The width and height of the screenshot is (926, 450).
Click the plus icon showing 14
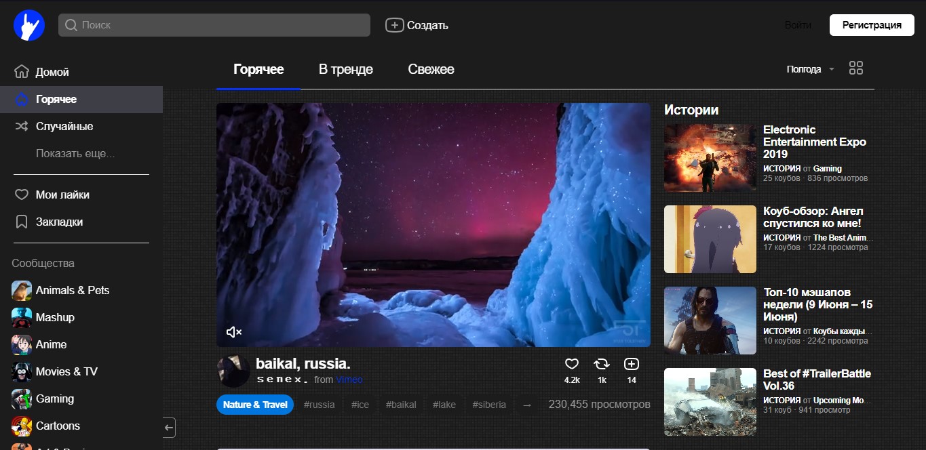pos(631,364)
